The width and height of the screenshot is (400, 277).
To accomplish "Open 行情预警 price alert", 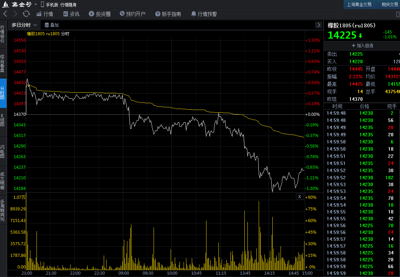I will [x=204, y=14].
